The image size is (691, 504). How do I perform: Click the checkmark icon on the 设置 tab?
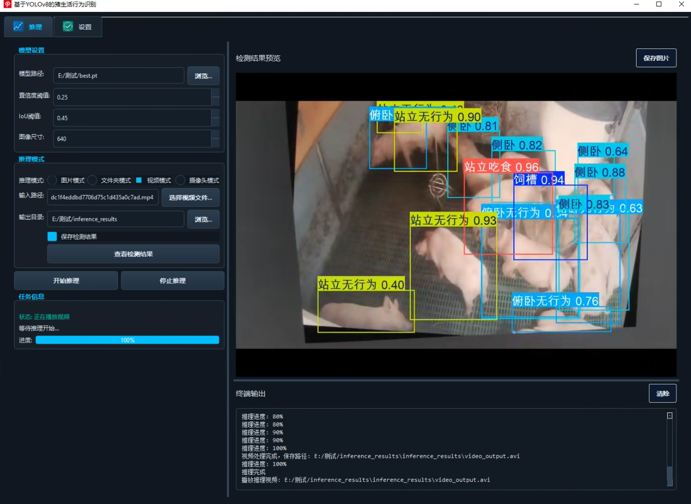68,26
